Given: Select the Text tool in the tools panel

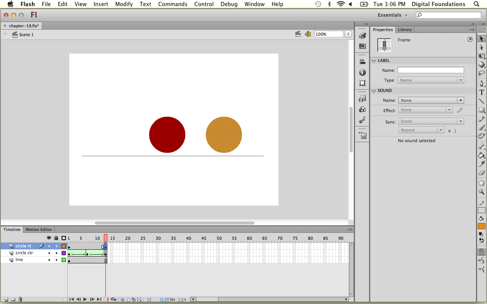Looking at the screenshot, I should point(482,92).
